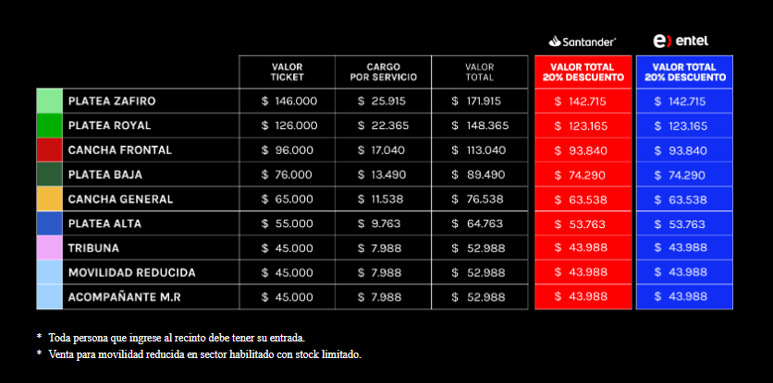Click Santander discounted price for Cancha Frontal

pyautogui.click(x=580, y=150)
